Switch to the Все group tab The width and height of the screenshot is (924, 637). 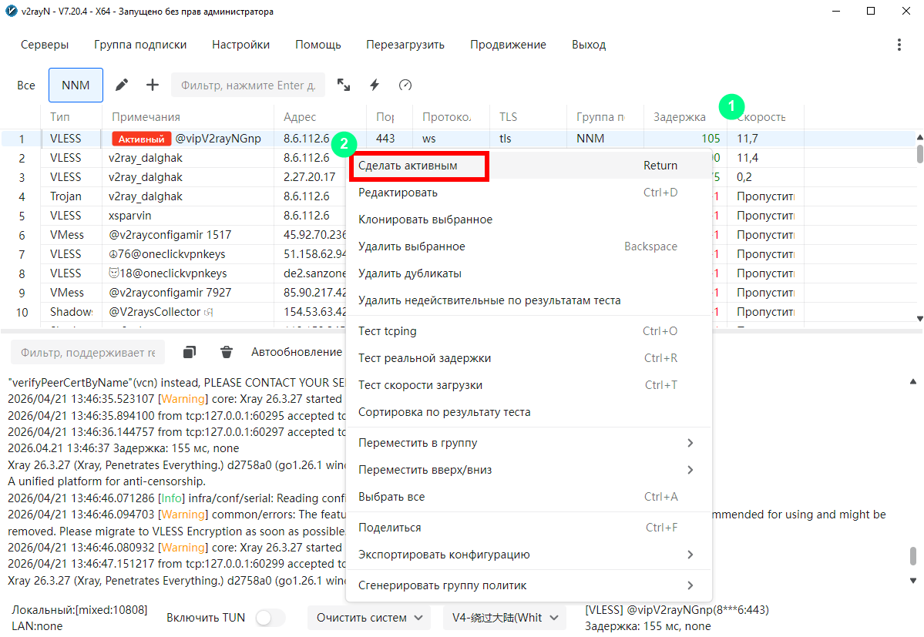26,85
